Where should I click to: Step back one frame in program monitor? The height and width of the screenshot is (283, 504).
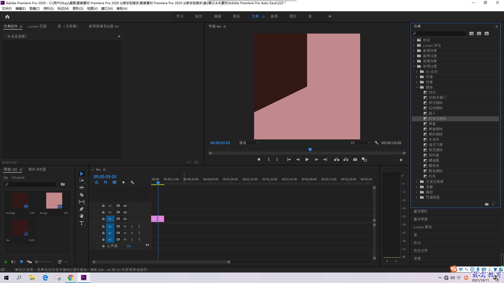(x=298, y=160)
